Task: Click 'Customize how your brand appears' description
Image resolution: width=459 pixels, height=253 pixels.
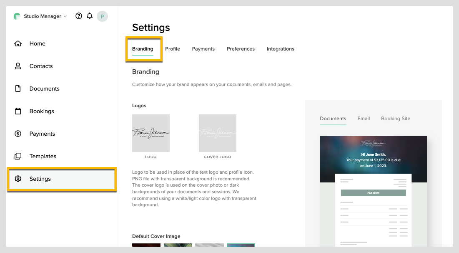Action: (212, 84)
